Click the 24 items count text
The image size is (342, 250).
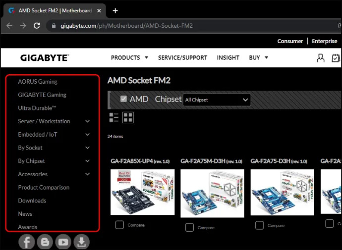(115, 136)
